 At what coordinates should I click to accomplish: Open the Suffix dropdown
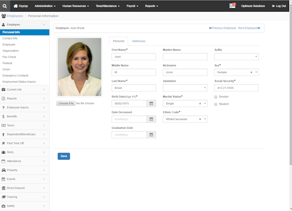[236, 57]
